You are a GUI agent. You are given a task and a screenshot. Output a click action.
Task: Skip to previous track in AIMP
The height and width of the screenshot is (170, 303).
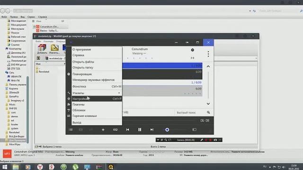127,130
